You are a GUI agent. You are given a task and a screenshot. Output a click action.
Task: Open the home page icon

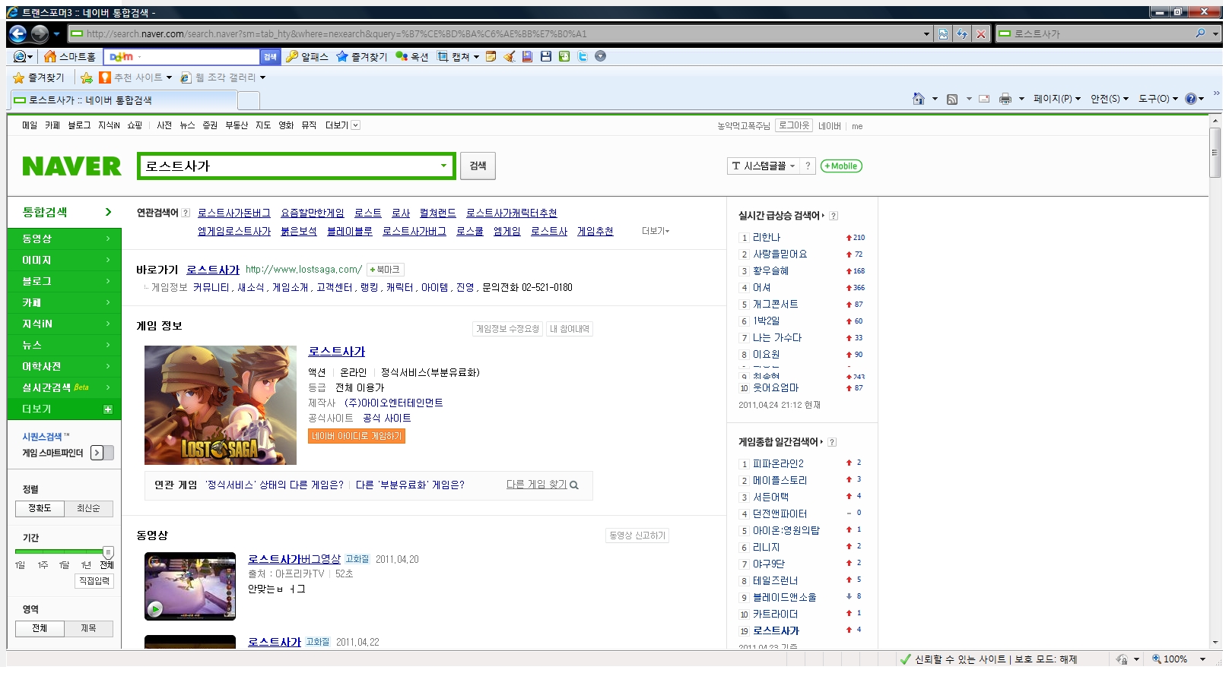pyautogui.click(x=919, y=99)
